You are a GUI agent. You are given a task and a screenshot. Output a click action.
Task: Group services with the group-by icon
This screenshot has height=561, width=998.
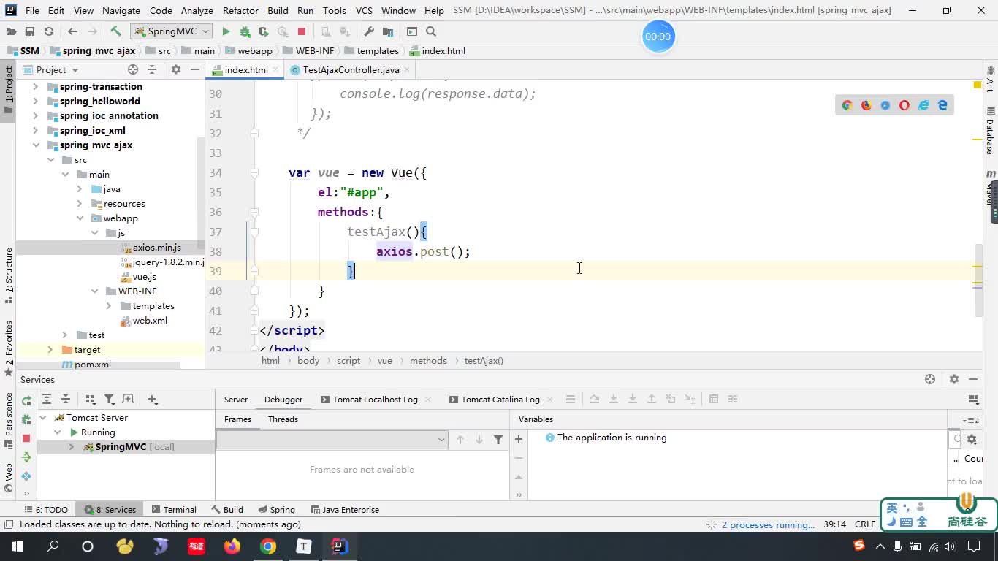point(90,399)
